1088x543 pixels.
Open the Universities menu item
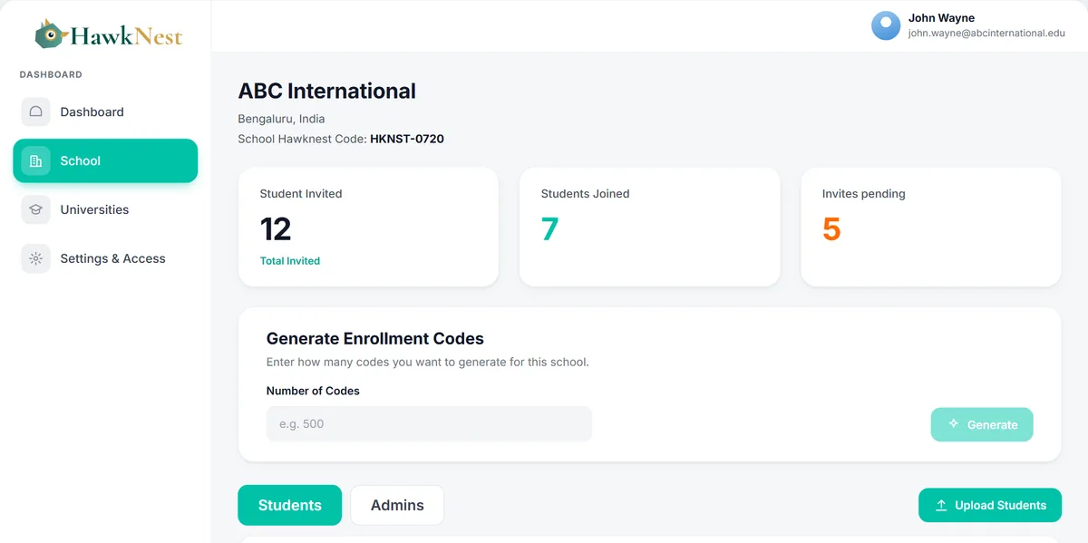[x=105, y=209]
